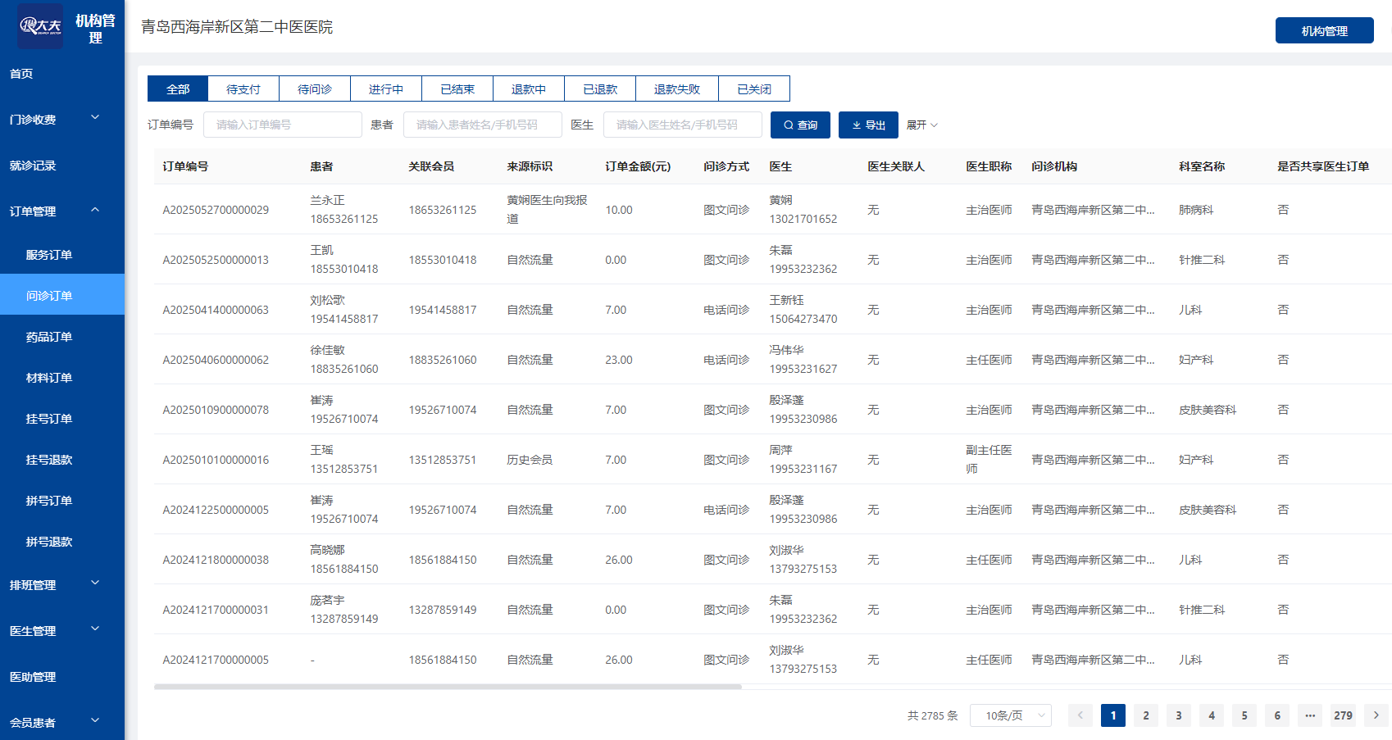Viewport: 1392px width, 740px height.
Task: Open the 10条/页 page size dropdown
Action: pyautogui.click(x=1010, y=715)
